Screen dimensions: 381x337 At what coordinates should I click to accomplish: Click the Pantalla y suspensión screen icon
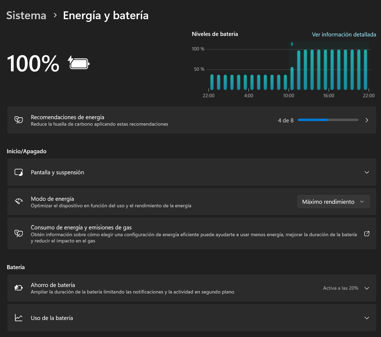19,172
